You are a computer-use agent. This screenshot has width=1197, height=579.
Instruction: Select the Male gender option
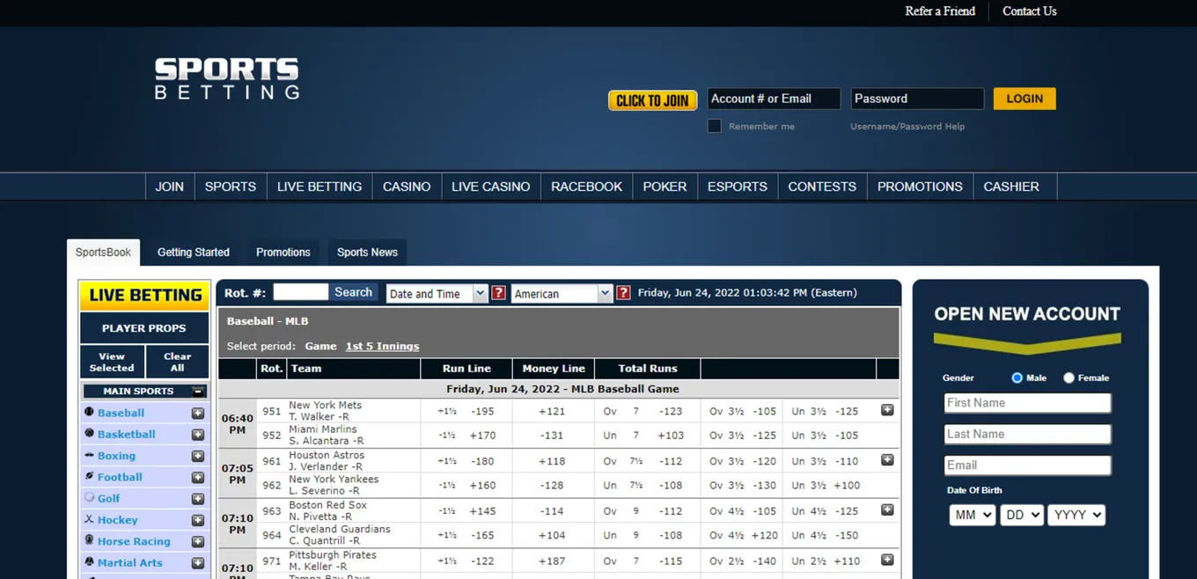point(1017,377)
